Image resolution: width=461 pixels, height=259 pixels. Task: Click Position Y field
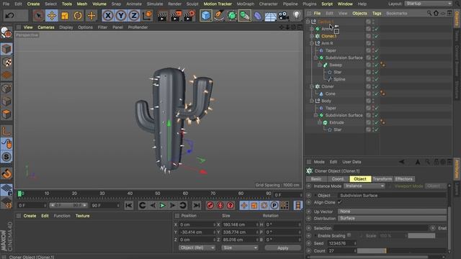(197, 232)
